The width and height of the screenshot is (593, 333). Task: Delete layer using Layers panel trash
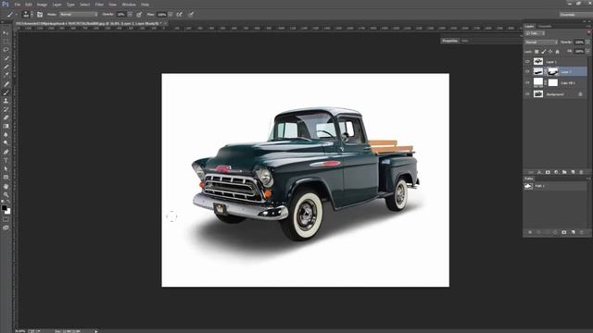click(x=581, y=172)
